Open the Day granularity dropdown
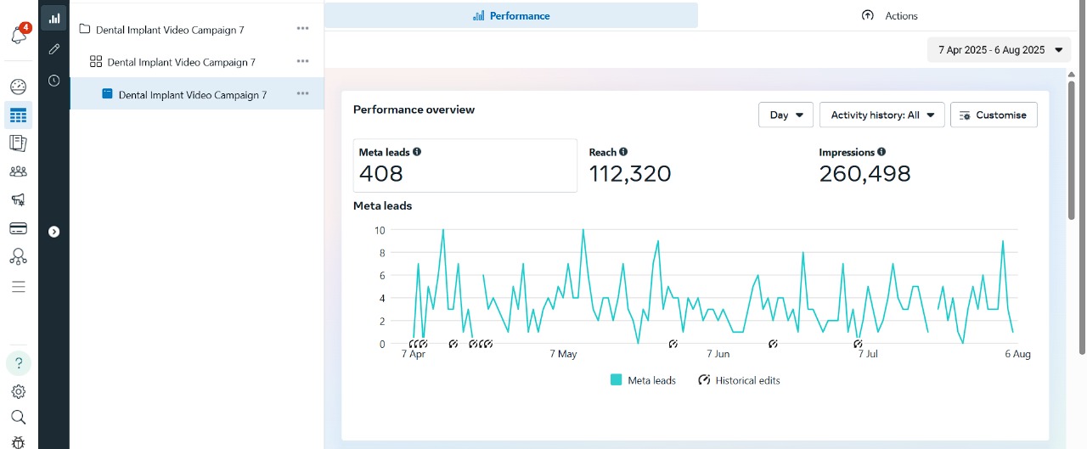The image size is (1087, 449). tap(786, 115)
